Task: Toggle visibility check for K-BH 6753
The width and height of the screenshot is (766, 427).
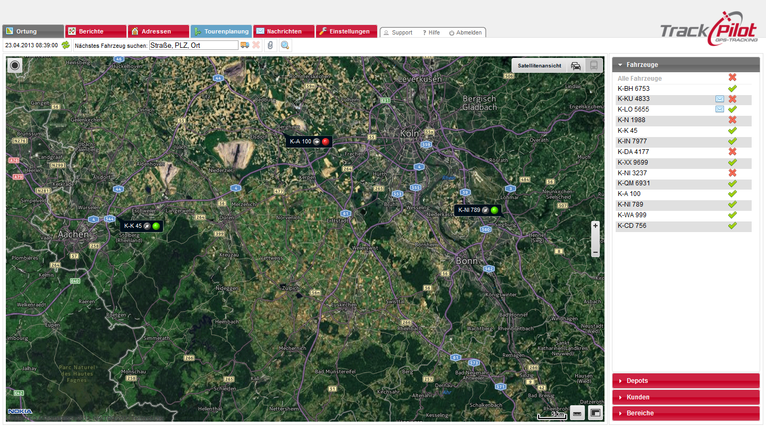Action: click(x=733, y=88)
